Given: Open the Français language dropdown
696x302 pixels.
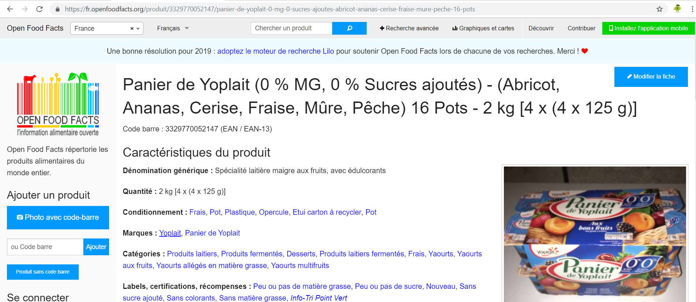Looking at the screenshot, I should [x=173, y=28].
